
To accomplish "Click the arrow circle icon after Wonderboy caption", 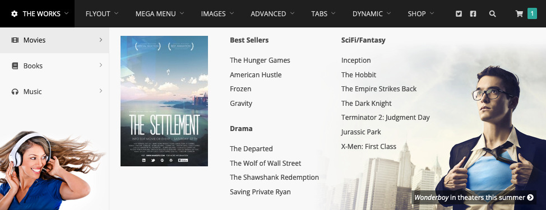I will tap(530, 198).
